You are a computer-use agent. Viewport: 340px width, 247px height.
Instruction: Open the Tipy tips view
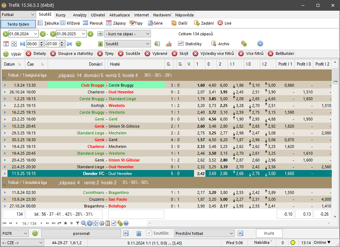136,23
